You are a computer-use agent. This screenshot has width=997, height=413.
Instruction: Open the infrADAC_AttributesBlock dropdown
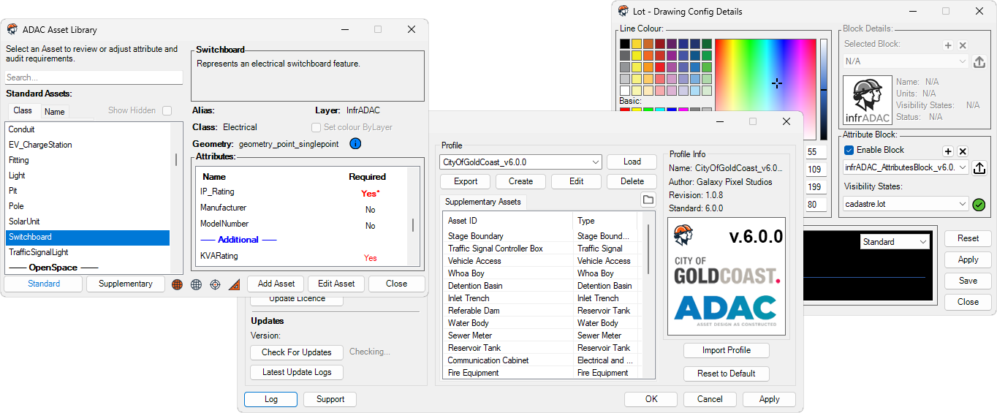[906, 167]
